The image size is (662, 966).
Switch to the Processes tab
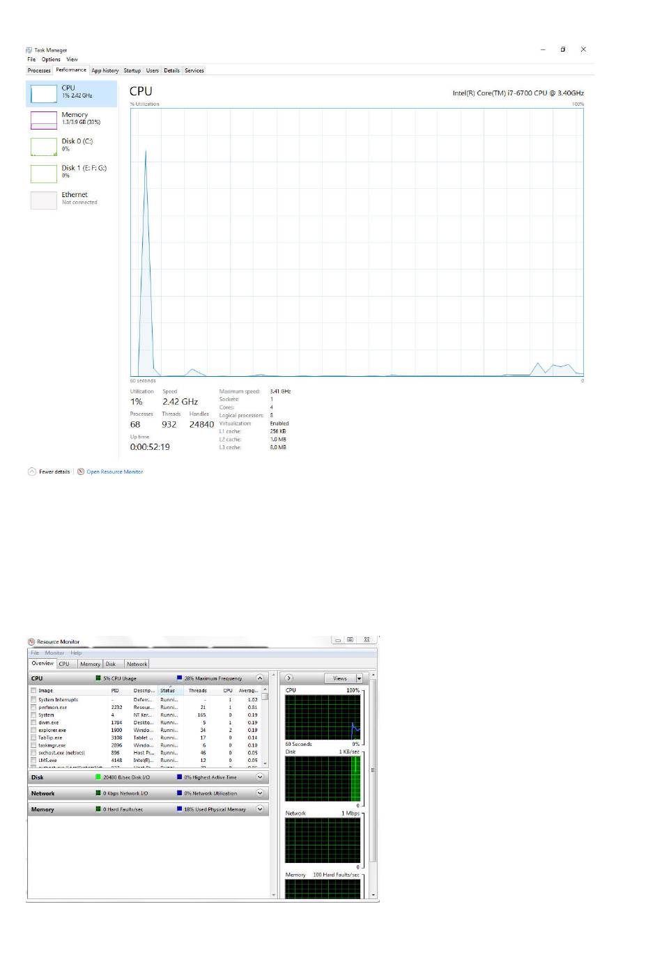39,70
